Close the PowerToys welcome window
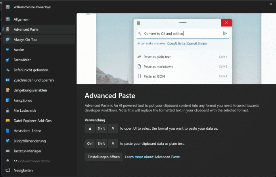The image size is (276, 177). point(271,4)
